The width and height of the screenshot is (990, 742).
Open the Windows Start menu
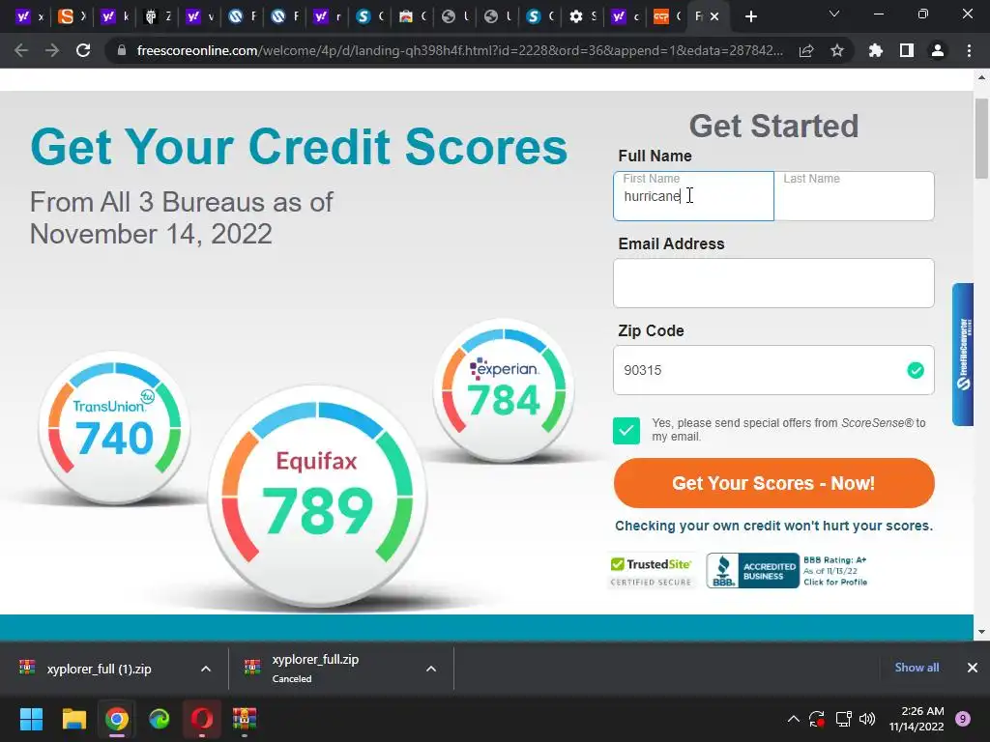coord(31,719)
